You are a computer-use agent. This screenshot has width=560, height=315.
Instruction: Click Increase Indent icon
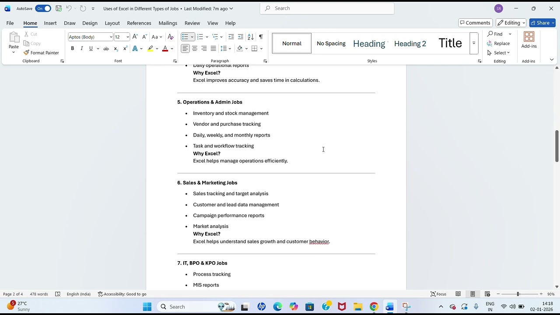pyautogui.click(x=241, y=37)
